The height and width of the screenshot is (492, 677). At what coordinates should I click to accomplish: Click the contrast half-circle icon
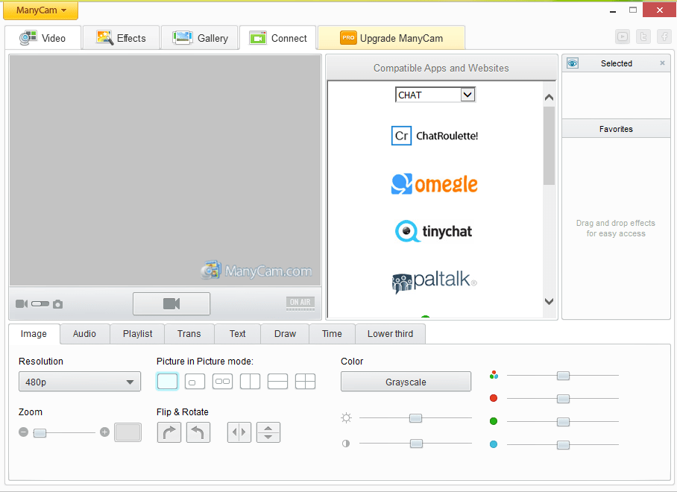[346, 444]
